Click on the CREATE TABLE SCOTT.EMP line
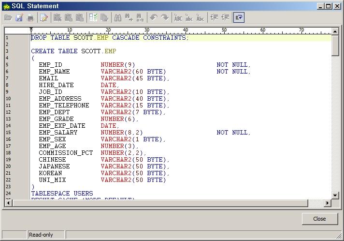The height and width of the screenshot is (241, 344). (x=73, y=51)
